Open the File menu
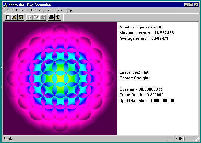 pyautogui.click(x=7, y=10)
